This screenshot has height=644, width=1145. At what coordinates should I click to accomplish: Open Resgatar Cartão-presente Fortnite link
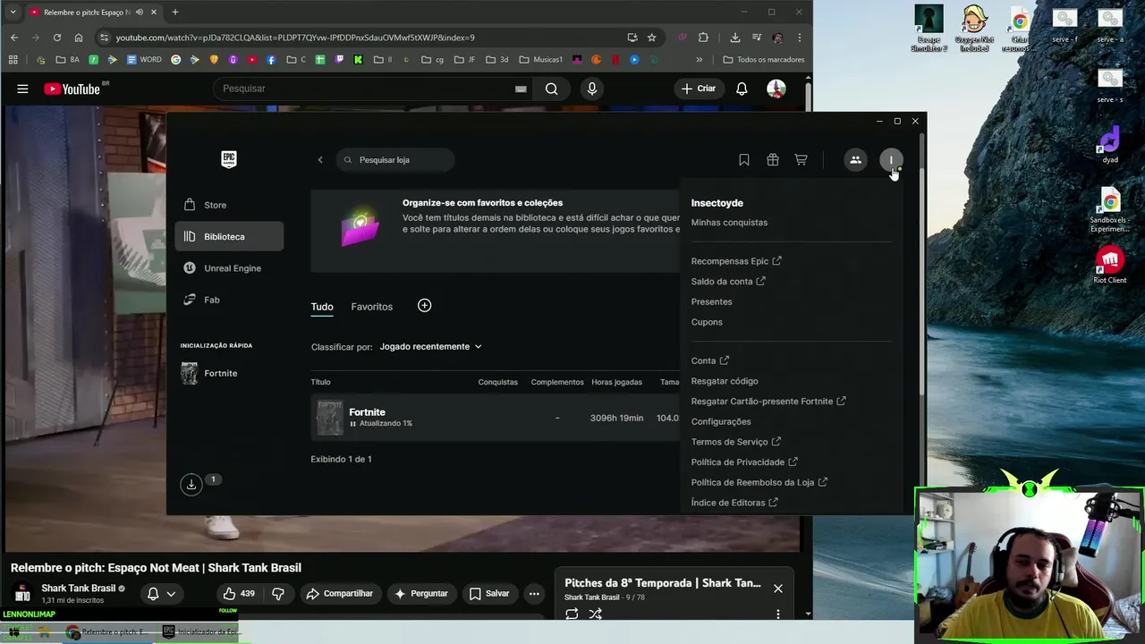pyautogui.click(x=768, y=402)
